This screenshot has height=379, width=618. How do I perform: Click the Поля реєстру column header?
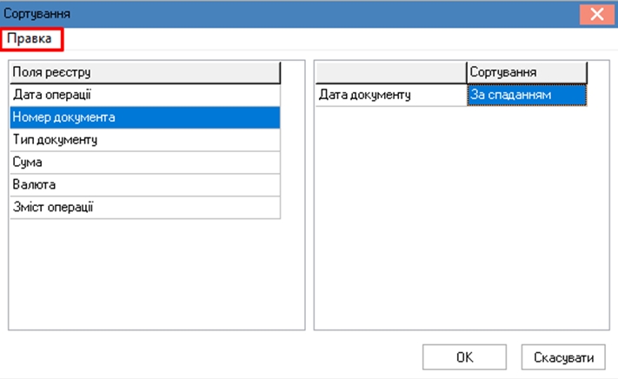(x=145, y=72)
